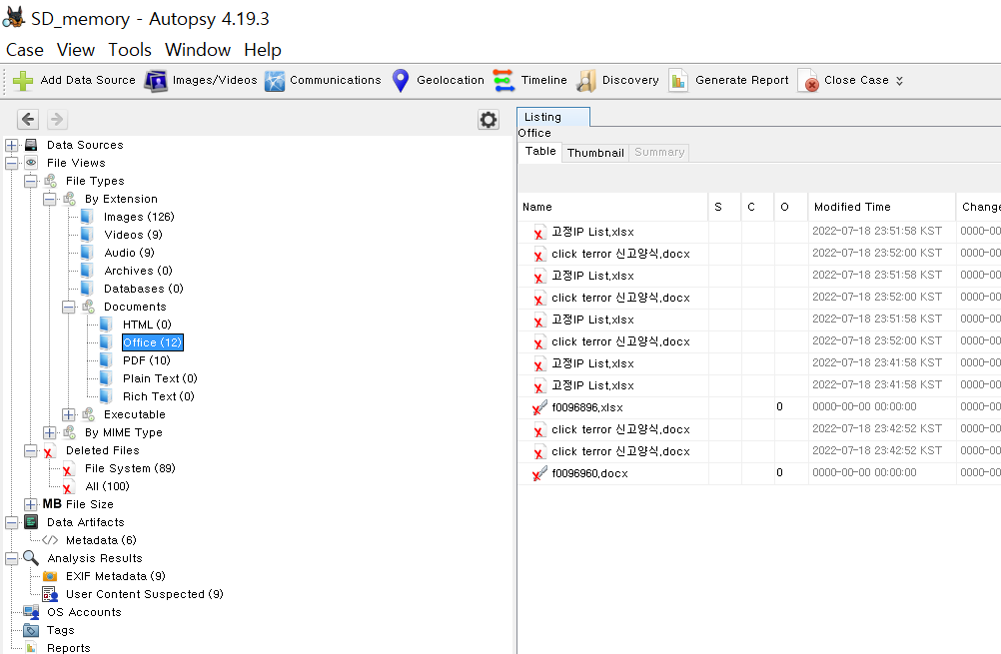Screen dimensions: 1001x654
Task: Select the Table tab
Action: click(540, 151)
